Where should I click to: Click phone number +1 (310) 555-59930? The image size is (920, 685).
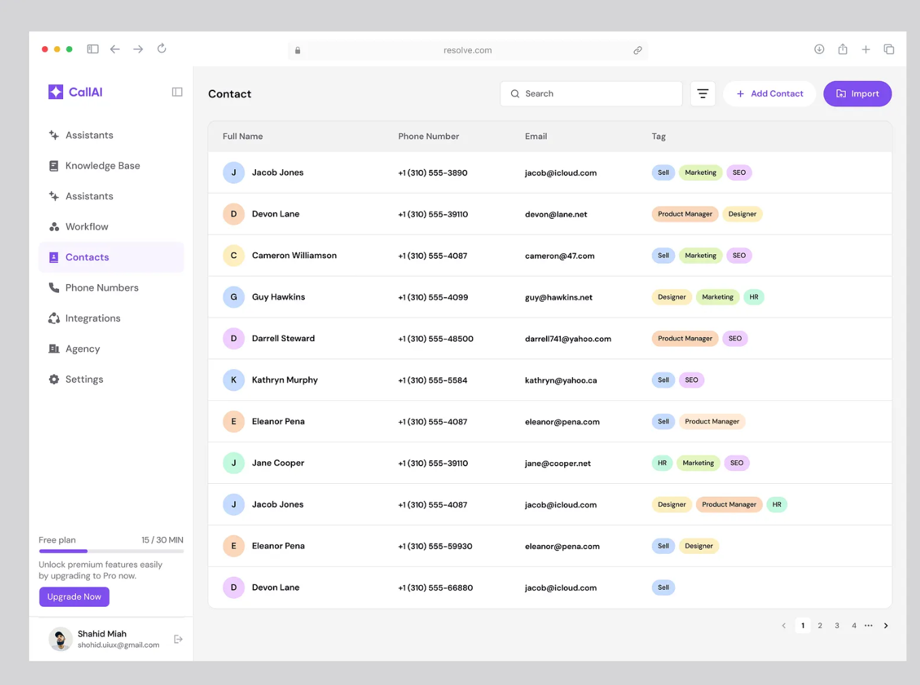pyautogui.click(x=435, y=546)
